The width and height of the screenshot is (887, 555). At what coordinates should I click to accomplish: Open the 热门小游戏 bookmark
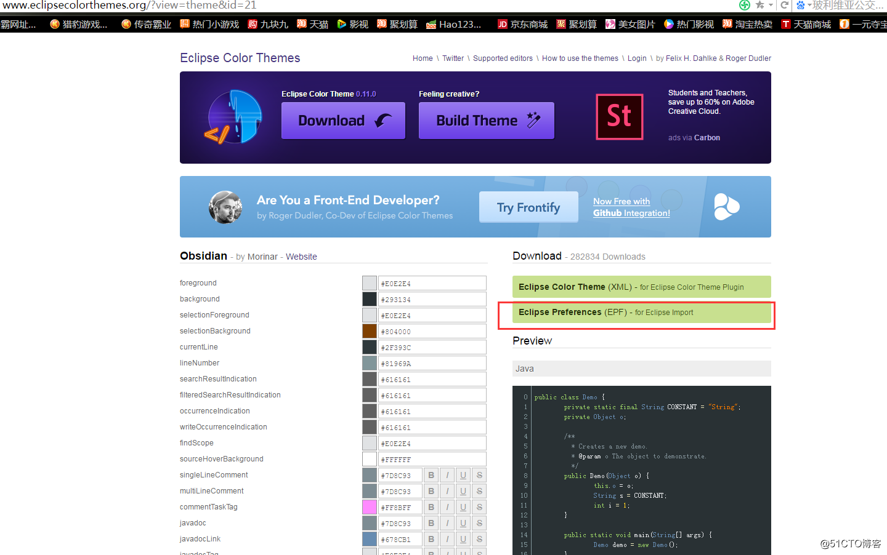tap(209, 24)
